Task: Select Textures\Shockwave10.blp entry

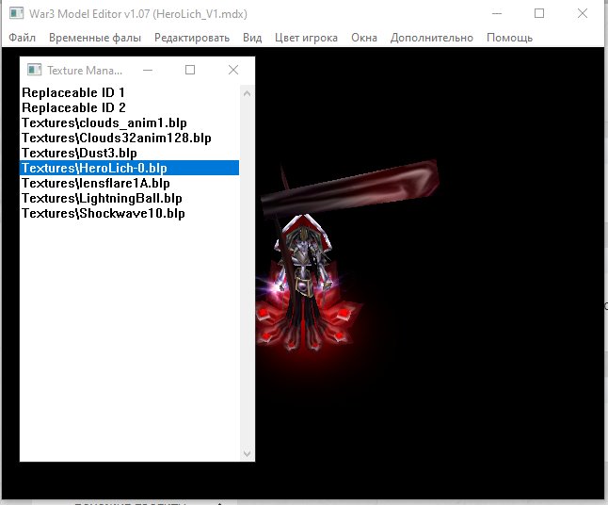Action: pyautogui.click(x=130, y=213)
